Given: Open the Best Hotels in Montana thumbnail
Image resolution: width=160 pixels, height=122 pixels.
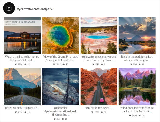Looking at the screenshot, I should pos(22,35).
